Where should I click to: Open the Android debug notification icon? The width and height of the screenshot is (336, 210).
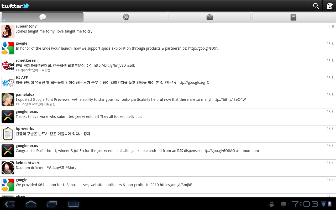[271, 204]
